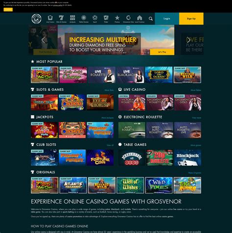This screenshot has height=233, width=232.
Task: Show the next banner slide arrow
Action: (x=188, y=40)
